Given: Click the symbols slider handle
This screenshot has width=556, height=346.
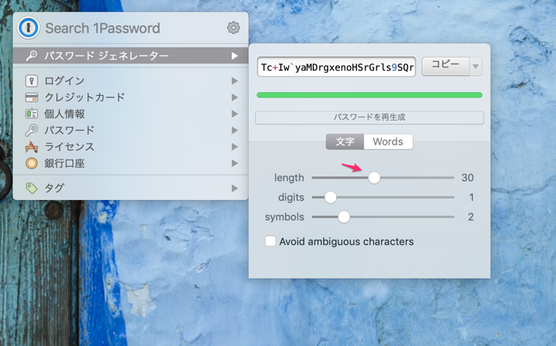Looking at the screenshot, I should pyautogui.click(x=344, y=217).
